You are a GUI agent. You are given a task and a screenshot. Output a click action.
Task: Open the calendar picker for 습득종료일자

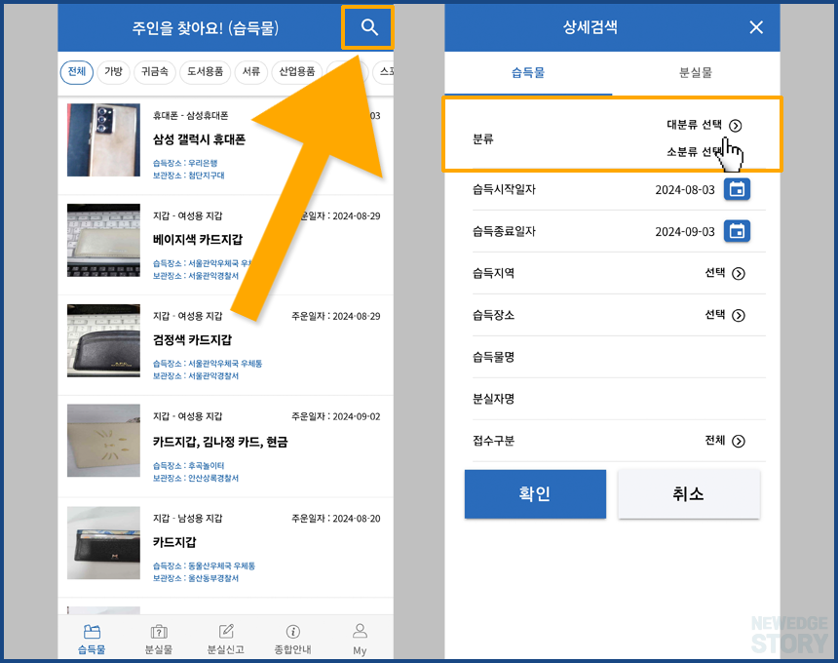click(738, 231)
